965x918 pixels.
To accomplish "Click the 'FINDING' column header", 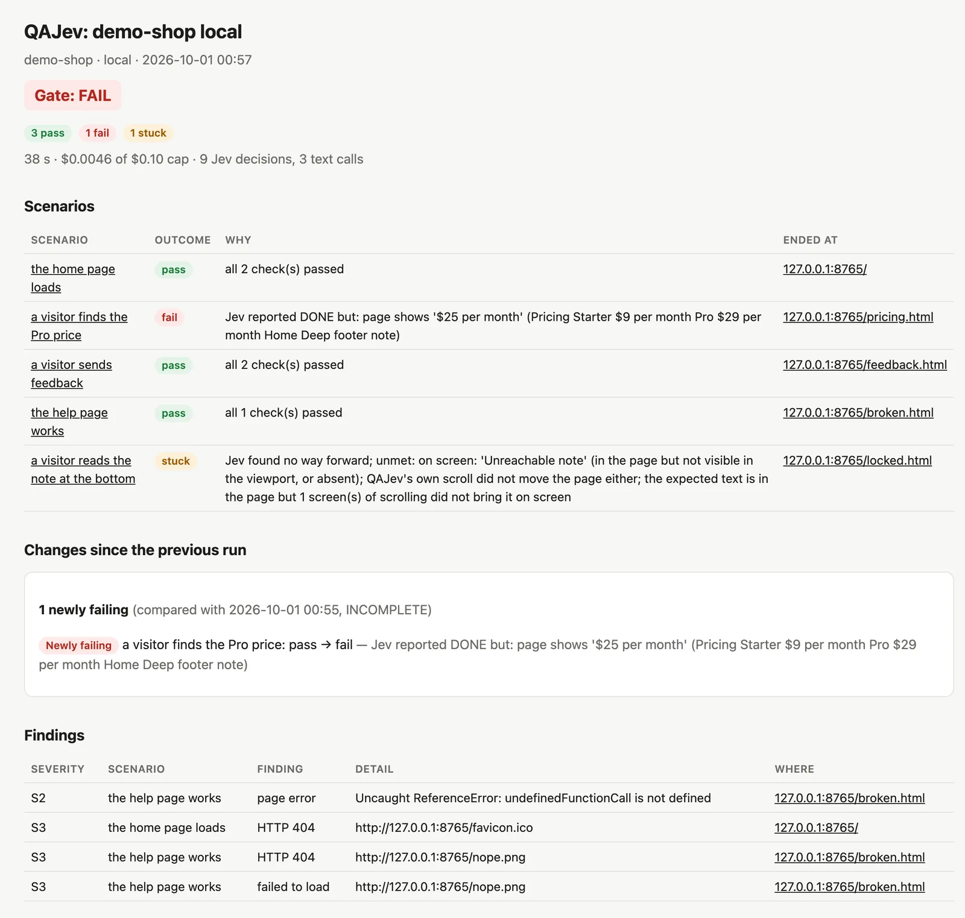I will tap(280, 769).
